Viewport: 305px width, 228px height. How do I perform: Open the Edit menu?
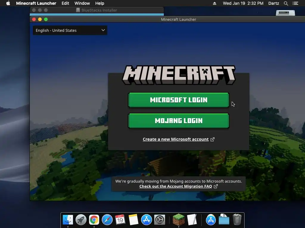[65, 3]
